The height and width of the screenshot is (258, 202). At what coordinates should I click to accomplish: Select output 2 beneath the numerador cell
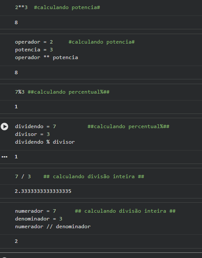pos(16,241)
